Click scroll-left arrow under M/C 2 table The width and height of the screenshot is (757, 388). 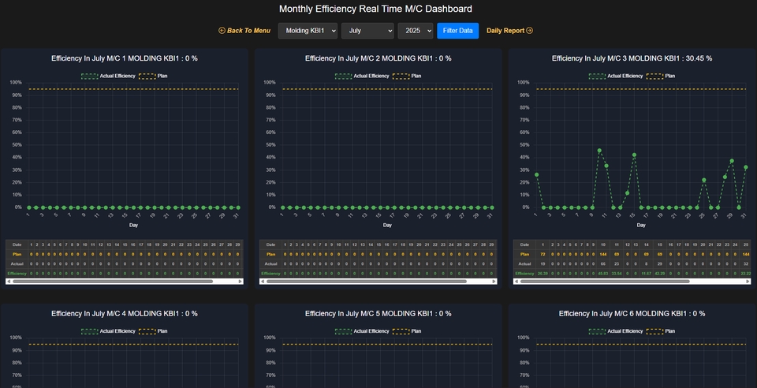(263, 281)
